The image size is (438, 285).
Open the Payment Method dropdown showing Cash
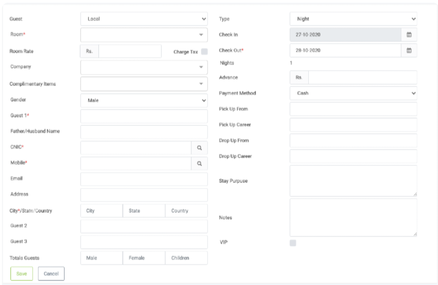click(353, 93)
